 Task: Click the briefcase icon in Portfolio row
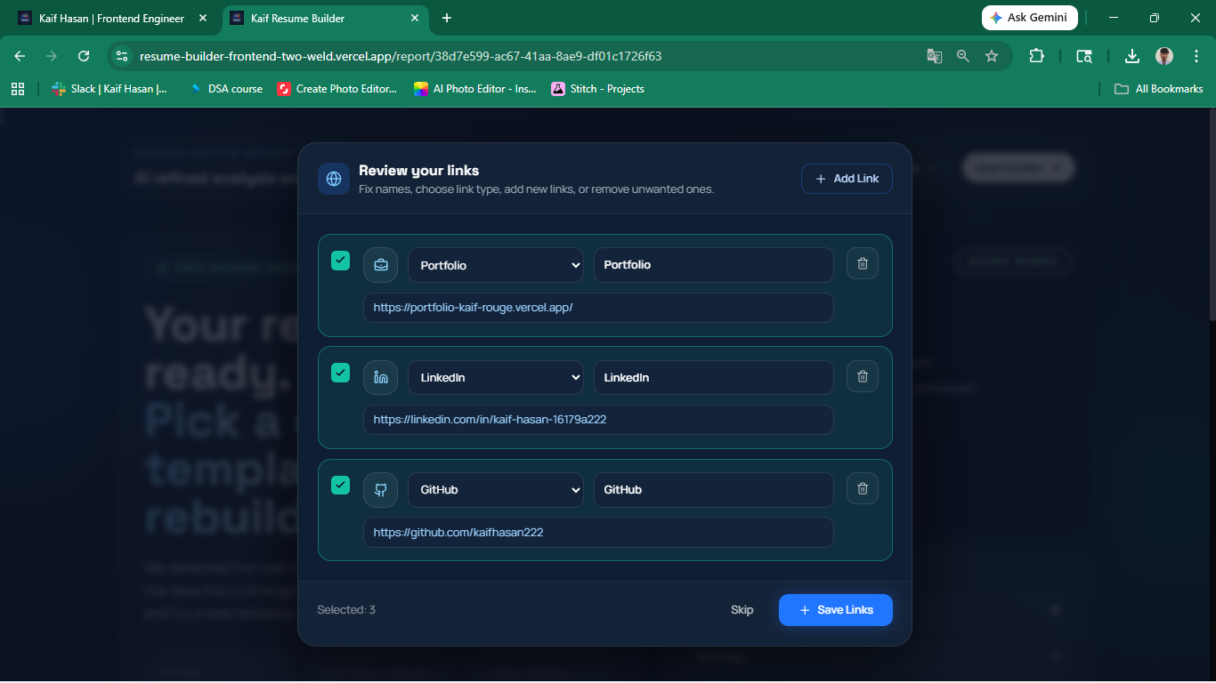(x=381, y=265)
